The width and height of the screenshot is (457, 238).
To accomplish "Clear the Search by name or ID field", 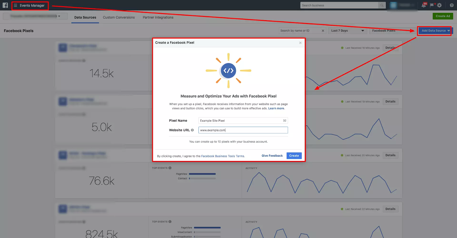I will (x=323, y=31).
